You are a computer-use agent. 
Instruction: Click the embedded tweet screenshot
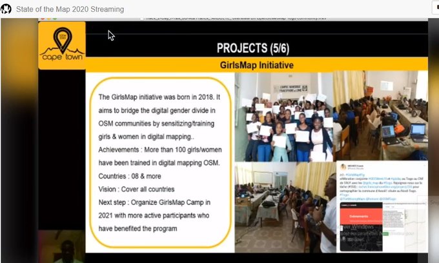382,207
